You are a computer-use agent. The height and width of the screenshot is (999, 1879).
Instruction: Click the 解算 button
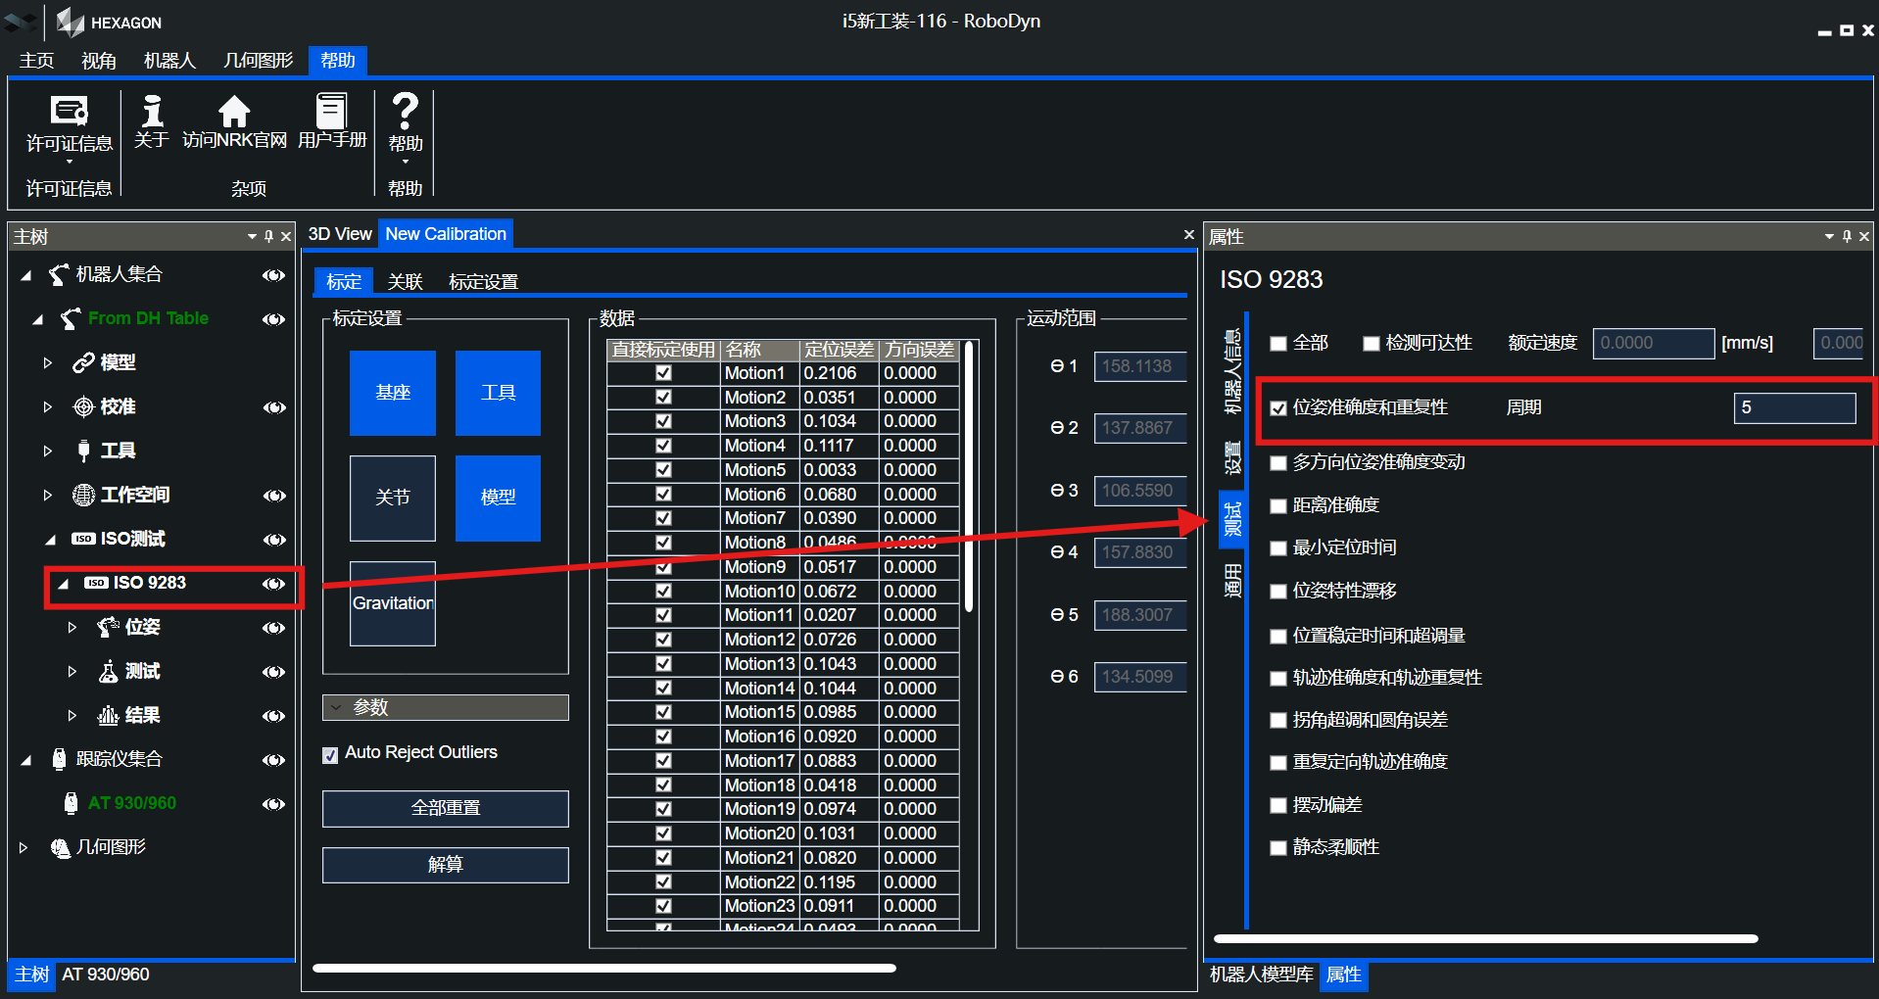(x=444, y=865)
